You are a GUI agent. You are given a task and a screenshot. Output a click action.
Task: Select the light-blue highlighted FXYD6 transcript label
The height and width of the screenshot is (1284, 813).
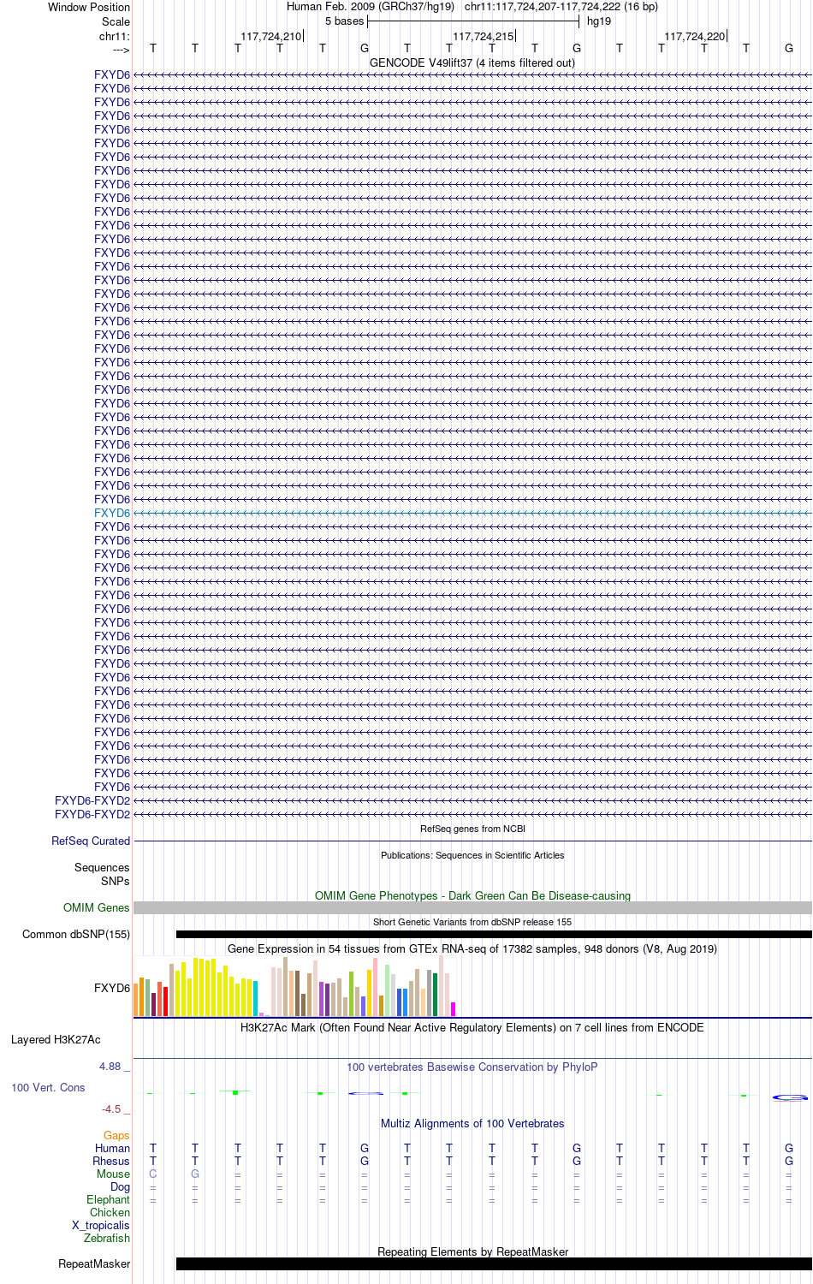coord(112,513)
